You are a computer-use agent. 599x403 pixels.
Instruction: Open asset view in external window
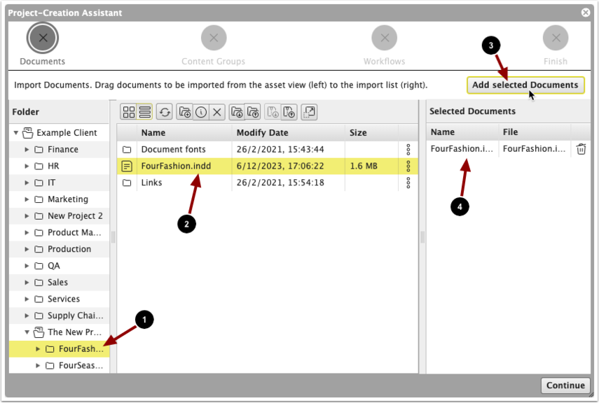[x=309, y=112]
